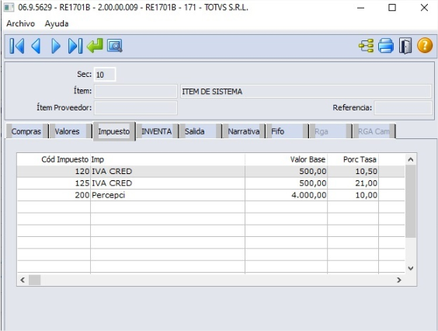Click the ITEM DE SISTEMA description field

[x=306, y=91]
